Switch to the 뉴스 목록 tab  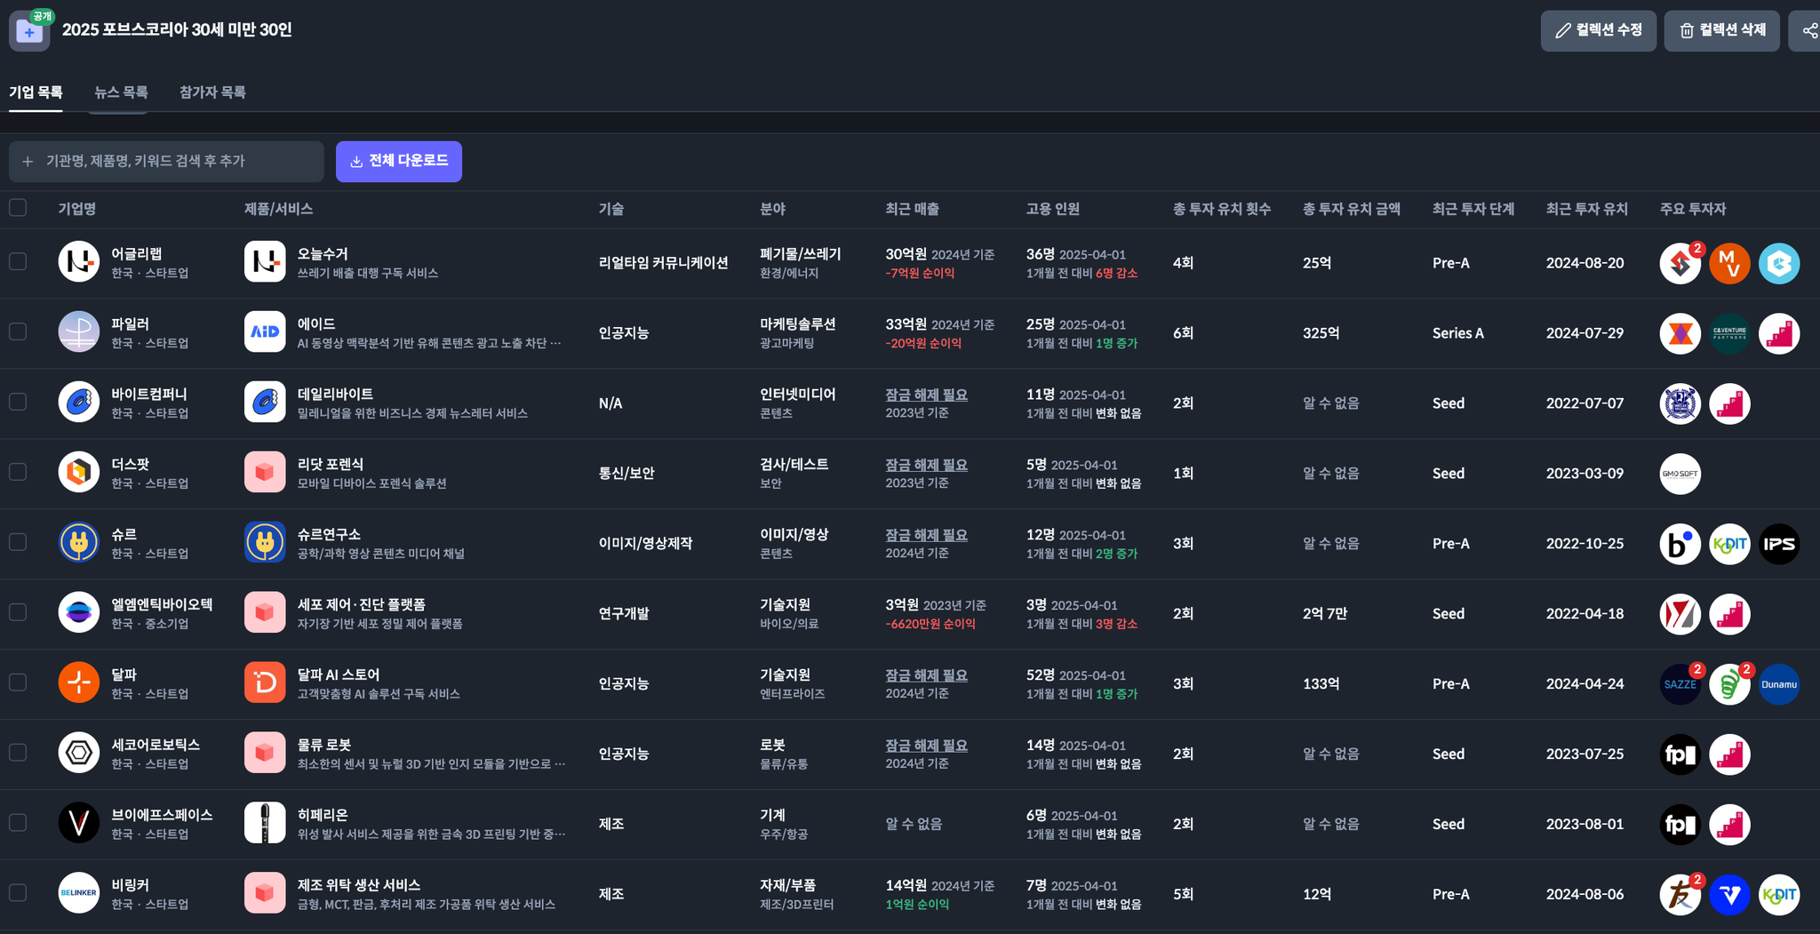click(x=121, y=92)
